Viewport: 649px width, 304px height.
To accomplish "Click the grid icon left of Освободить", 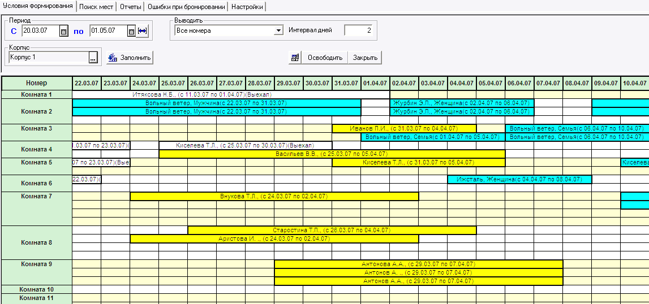I will pyautogui.click(x=295, y=58).
